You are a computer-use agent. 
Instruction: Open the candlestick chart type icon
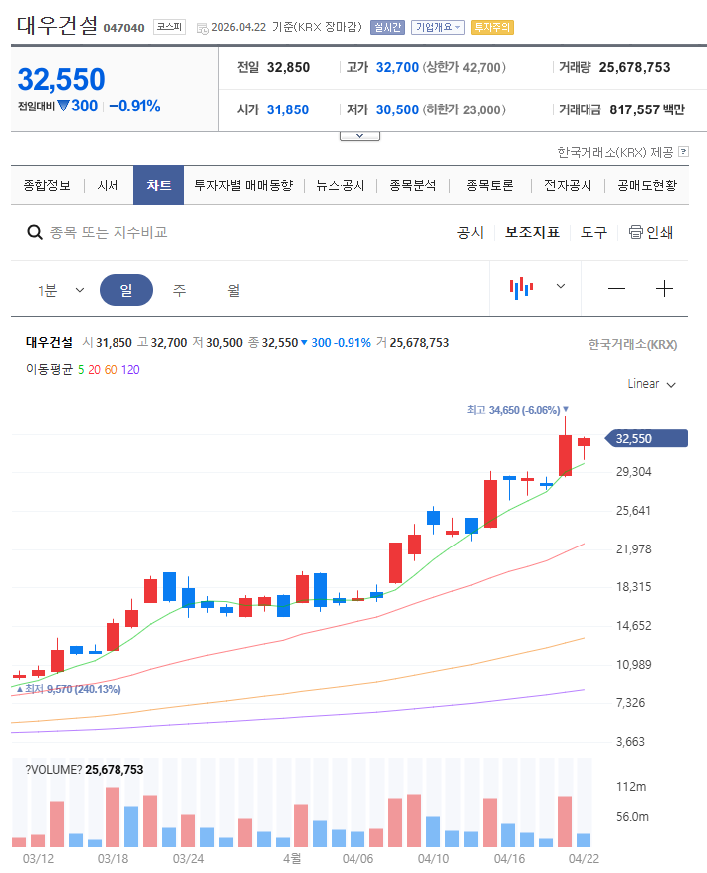point(521,288)
